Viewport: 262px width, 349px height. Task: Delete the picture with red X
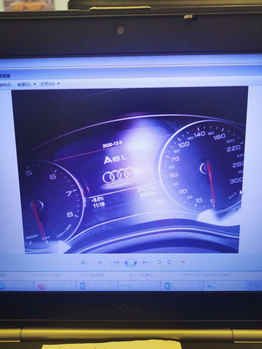point(183,262)
